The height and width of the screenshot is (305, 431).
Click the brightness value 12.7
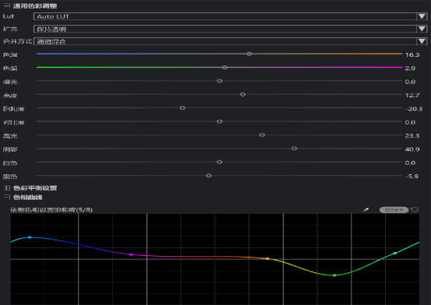pyautogui.click(x=412, y=95)
